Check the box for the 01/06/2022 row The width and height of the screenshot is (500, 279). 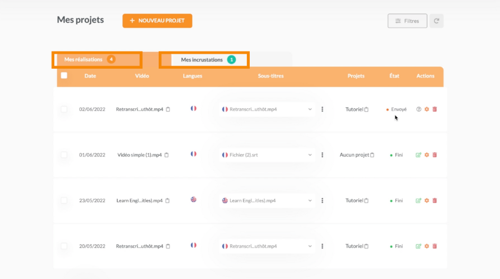[64, 155]
